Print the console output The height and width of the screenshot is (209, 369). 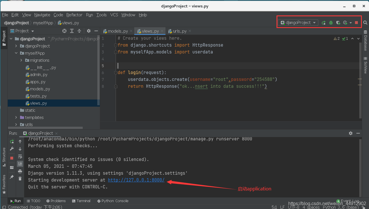coord(20,171)
